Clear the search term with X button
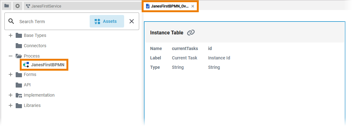This screenshot has width=352, height=126. (132, 21)
